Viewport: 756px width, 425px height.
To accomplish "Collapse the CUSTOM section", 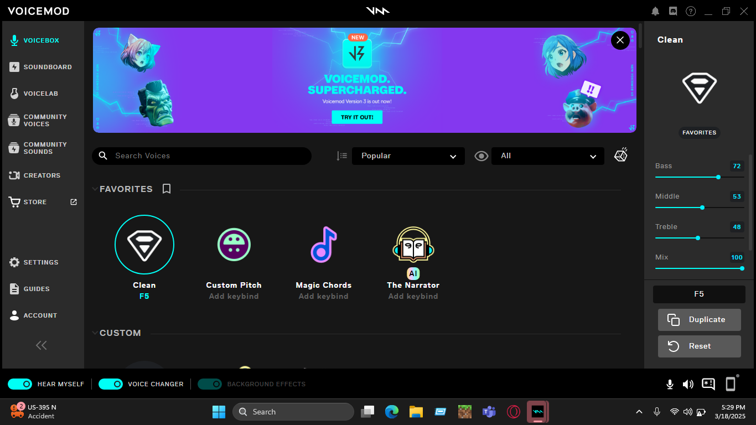I will click(95, 333).
